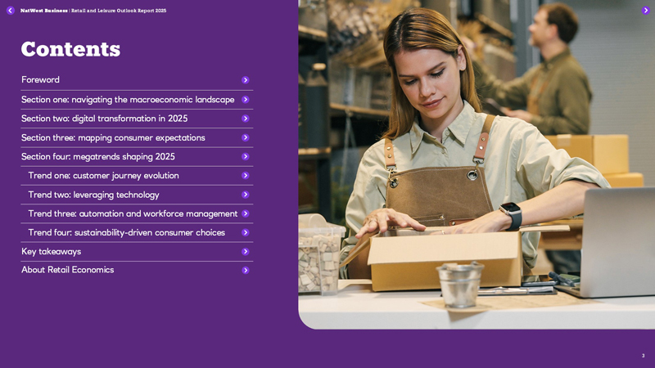
Task: Click arrow icon next to Section one entry
Action: coord(246,100)
